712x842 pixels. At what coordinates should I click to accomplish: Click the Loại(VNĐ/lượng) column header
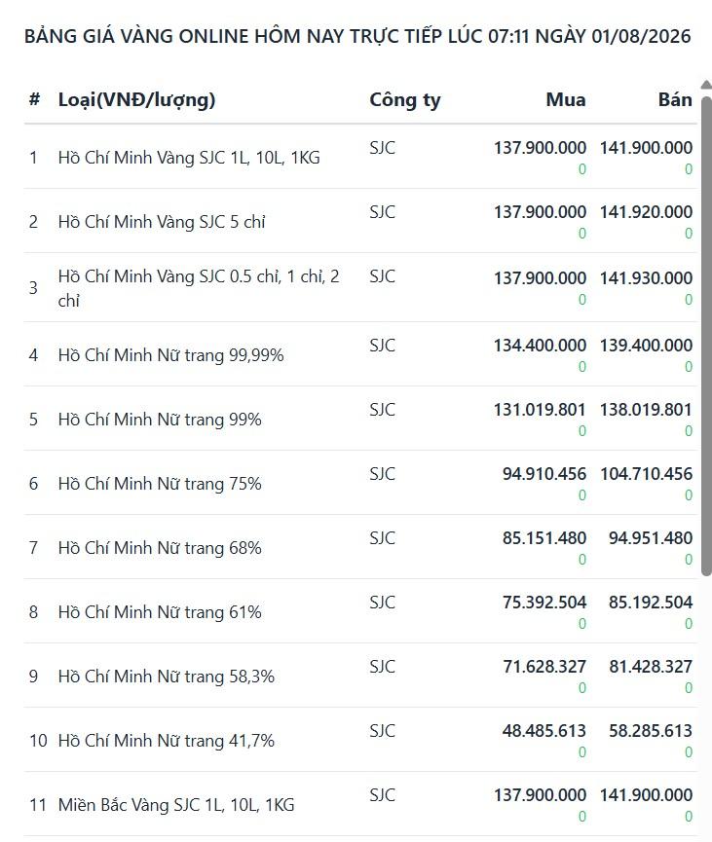click(x=136, y=100)
